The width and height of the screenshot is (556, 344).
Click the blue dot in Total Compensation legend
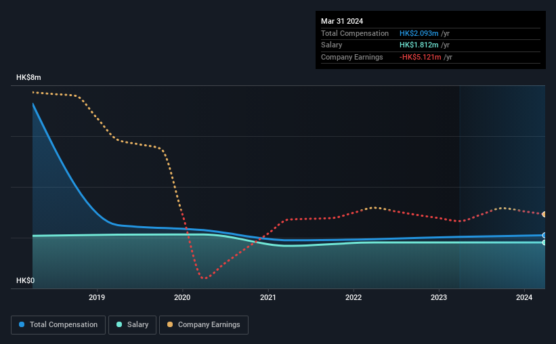[22, 324]
